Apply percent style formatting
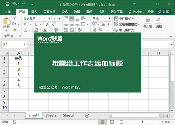175x125 pixels. 103,24
